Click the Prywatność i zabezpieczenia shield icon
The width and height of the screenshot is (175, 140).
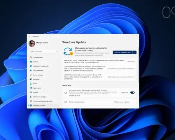31,101
